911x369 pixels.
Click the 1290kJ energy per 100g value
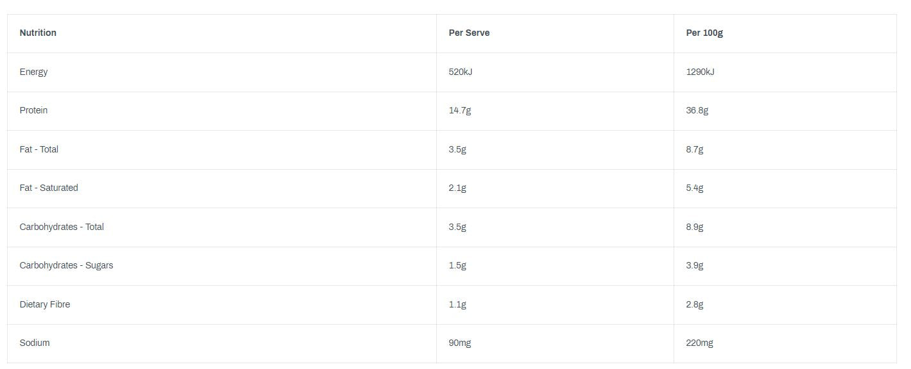(700, 72)
